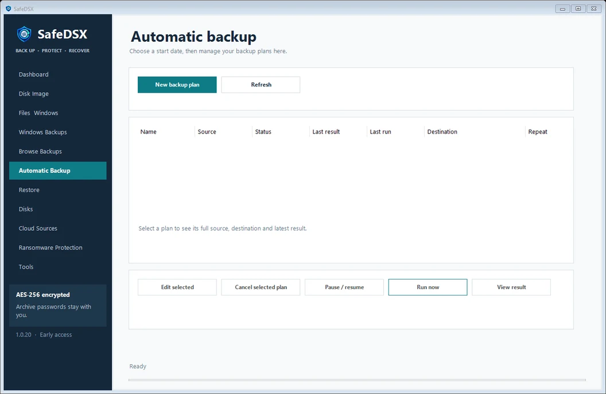This screenshot has width=606, height=394.
Task: Sort by Source column header
Action: tap(223, 132)
